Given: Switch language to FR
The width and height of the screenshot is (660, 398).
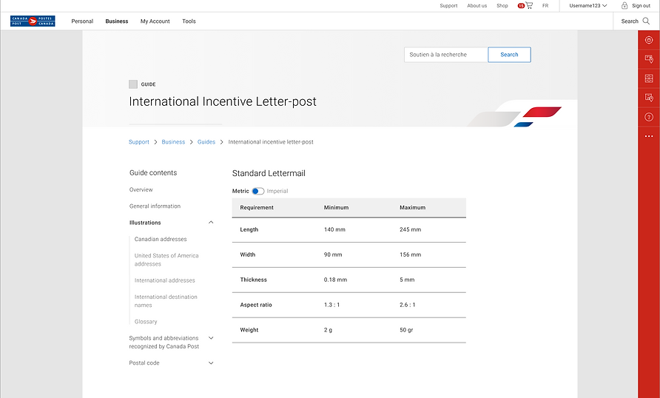Looking at the screenshot, I should pyautogui.click(x=545, y=5).
